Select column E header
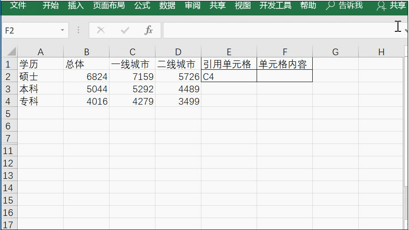The width and height of the screenshot is (409, 230). (x=229, y=52)
